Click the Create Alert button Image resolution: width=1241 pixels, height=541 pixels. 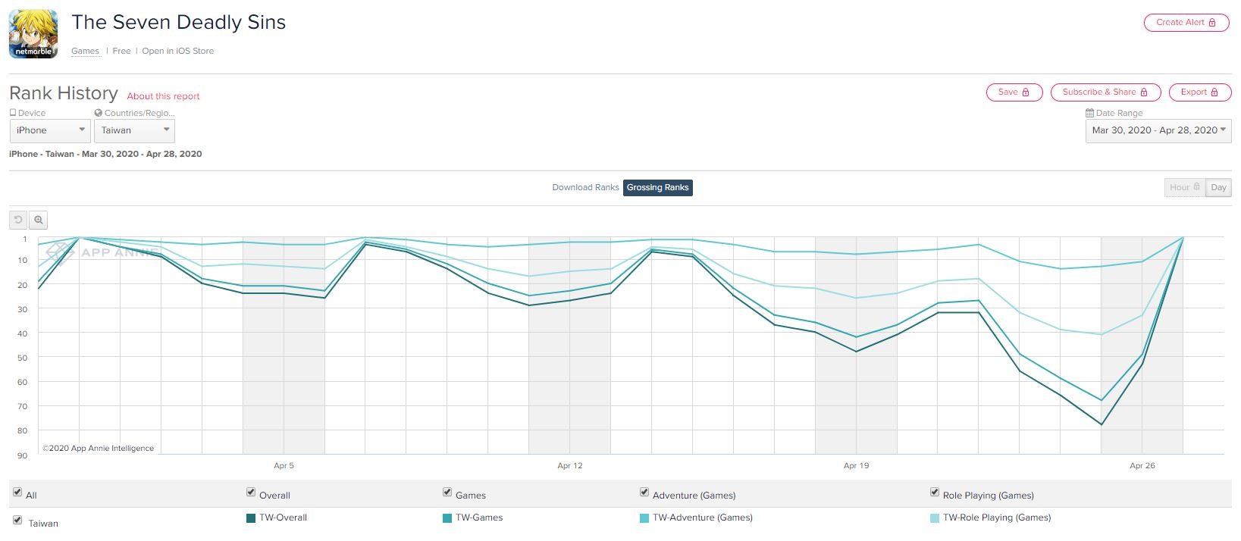click(x=1186, y=23)
